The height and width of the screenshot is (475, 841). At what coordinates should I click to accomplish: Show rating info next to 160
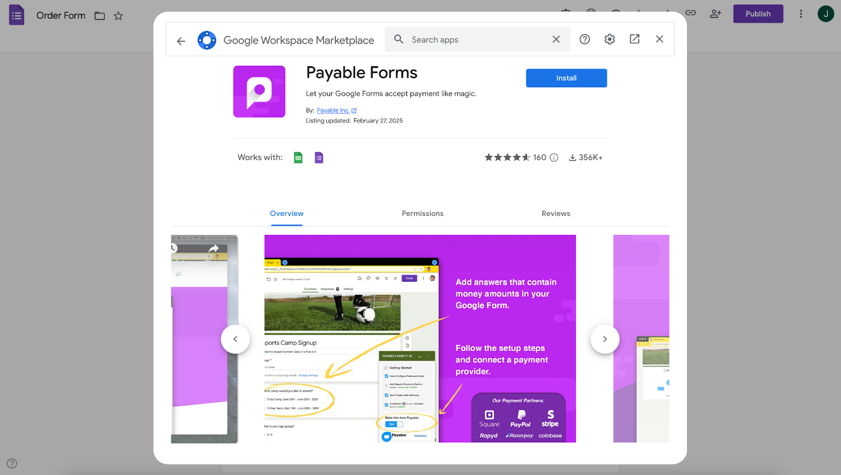point(554,158)
